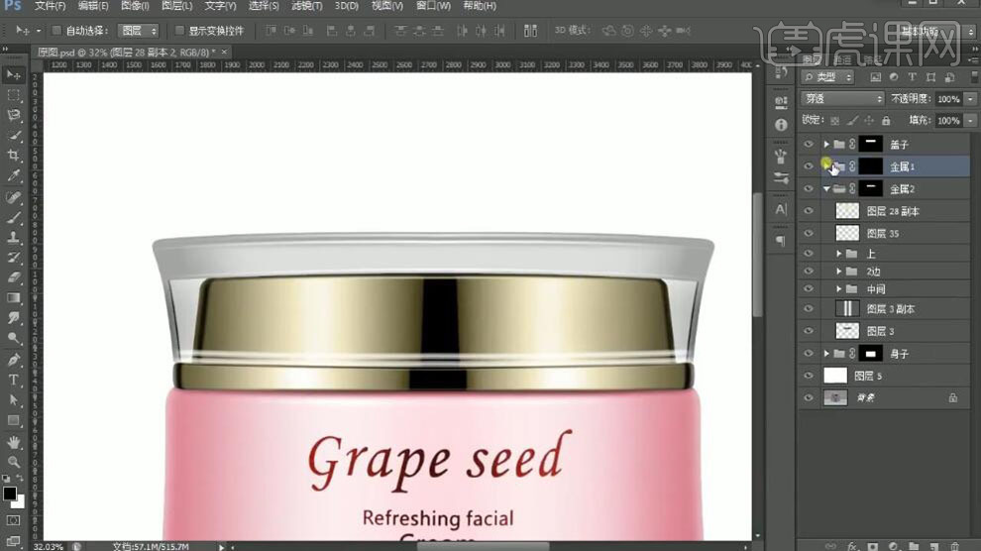Screen dimensions: 981x551
Task: Select the Rectangle shape tool
Action: click(13, 420)
